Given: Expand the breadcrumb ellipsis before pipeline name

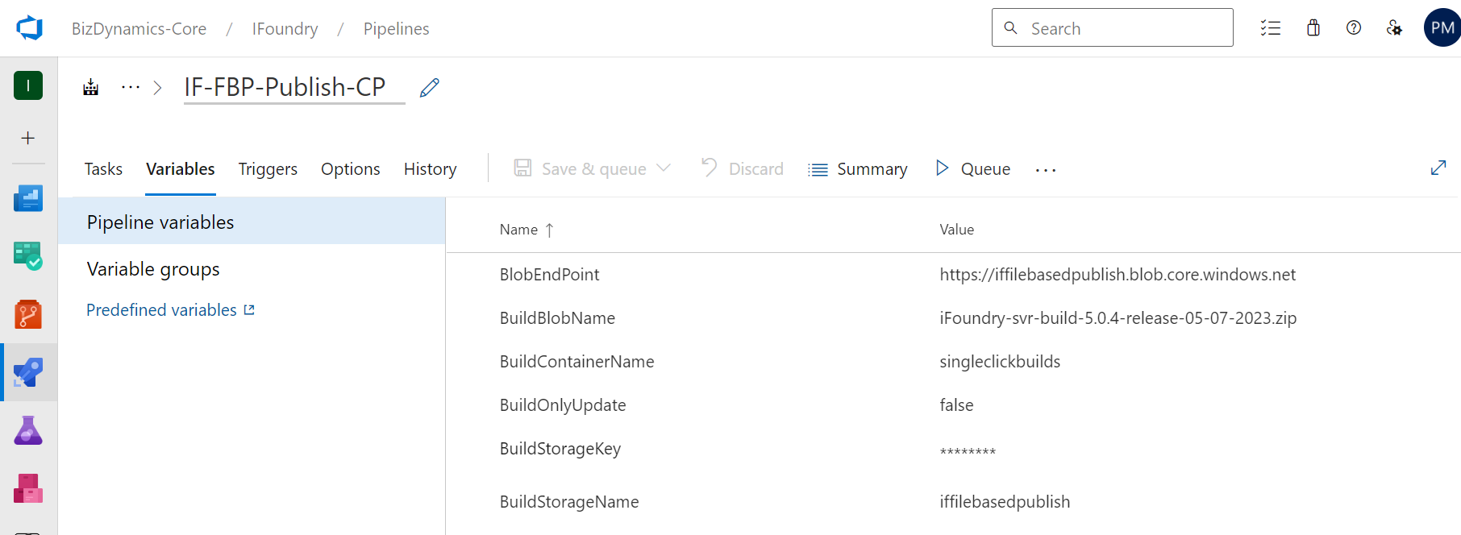Looking at the screenshot, I should click(x=131, y=87).
